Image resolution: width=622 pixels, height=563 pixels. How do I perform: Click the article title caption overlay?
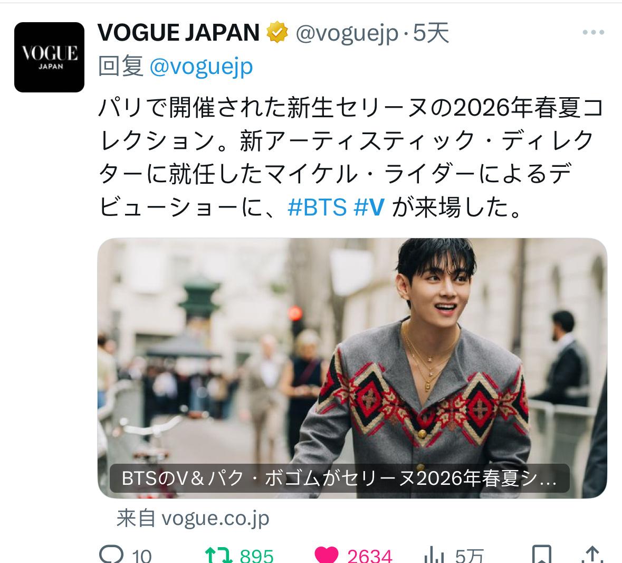(340, 478)
